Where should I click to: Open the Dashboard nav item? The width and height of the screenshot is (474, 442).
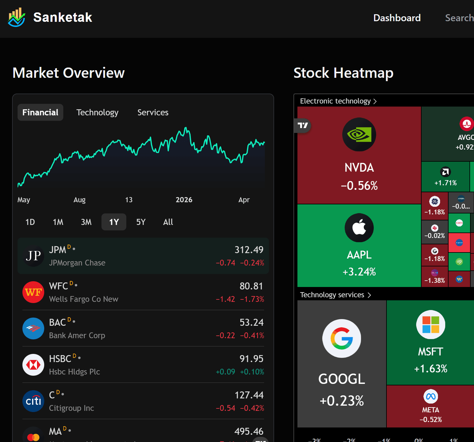(397, 18)
